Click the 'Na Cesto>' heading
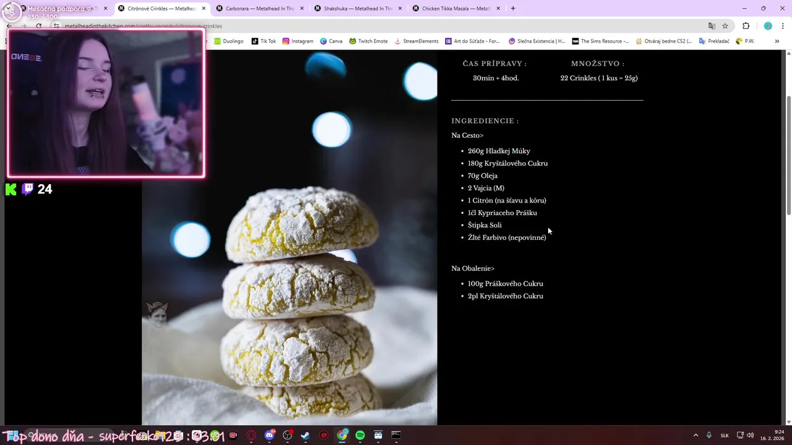 [467, 135]
